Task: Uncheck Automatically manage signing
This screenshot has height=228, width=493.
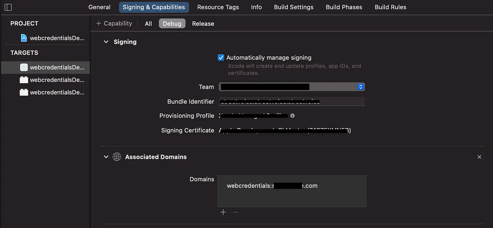Action: pos(221,58)
